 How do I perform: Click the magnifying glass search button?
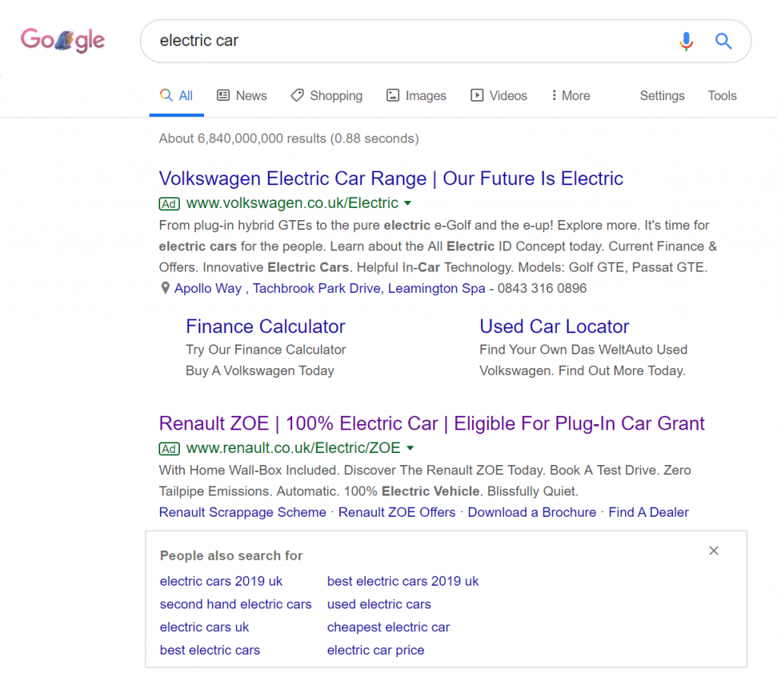[x=723, y=41]
